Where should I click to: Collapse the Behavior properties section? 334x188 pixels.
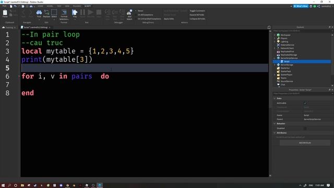pyautogui.click(x=275, y=124)
